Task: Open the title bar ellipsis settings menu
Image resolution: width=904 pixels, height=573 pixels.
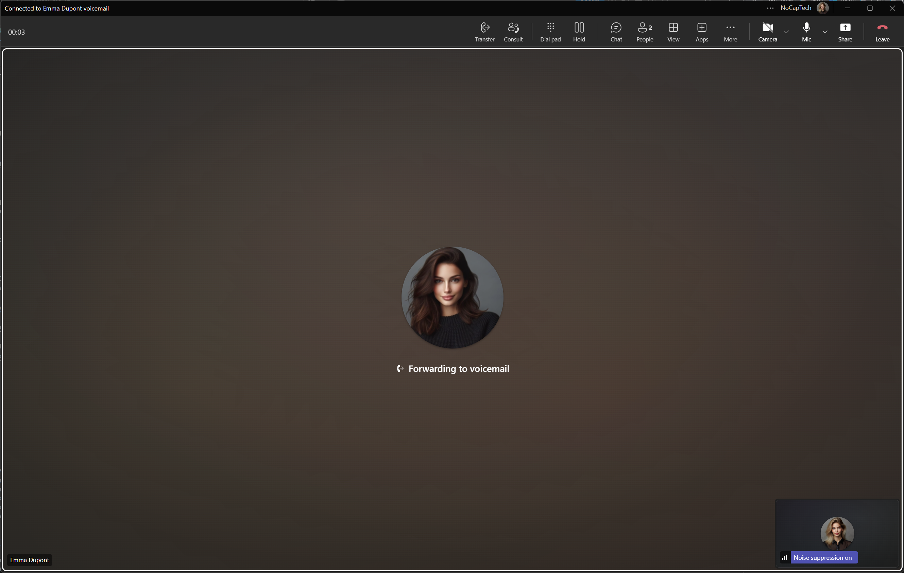Action: (x=770, y=8)
